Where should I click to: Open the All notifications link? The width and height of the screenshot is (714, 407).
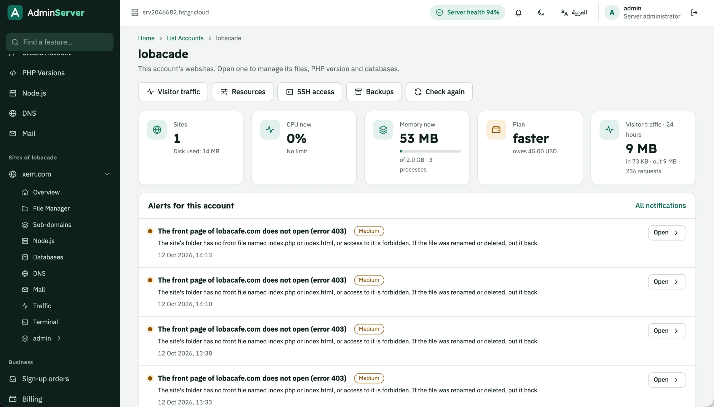click(x=660, y=205)
